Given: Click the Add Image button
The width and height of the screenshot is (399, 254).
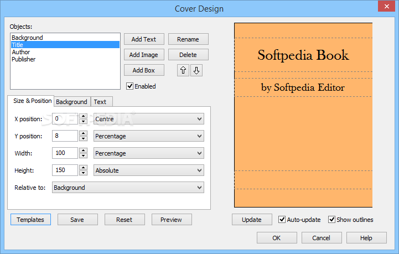Looking at the screenshot, I should [x=144, y=55].
